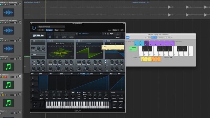
Task: Click the save preset disk icon in Serum
Action: point(77,34)
